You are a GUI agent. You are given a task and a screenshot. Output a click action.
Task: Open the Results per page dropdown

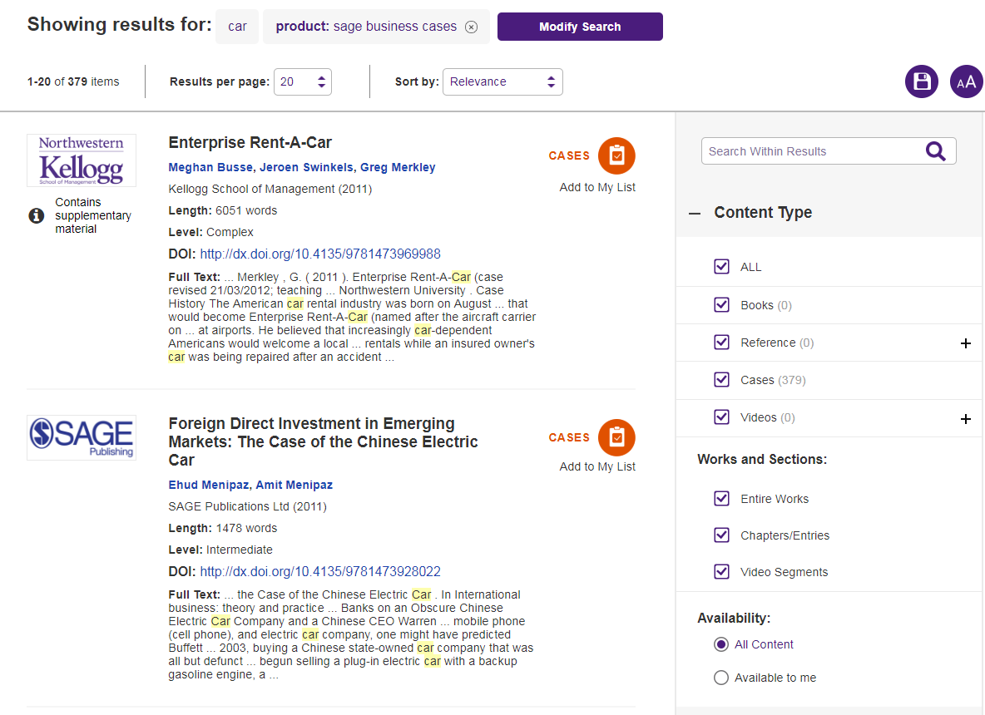point(303,81)
